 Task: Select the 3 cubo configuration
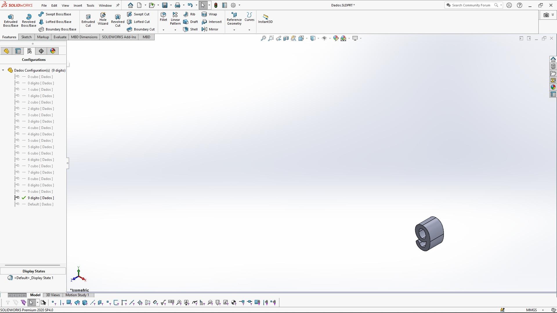40,115
